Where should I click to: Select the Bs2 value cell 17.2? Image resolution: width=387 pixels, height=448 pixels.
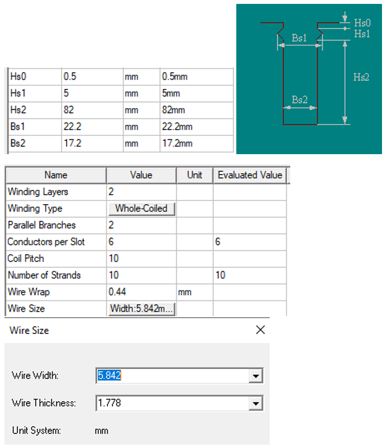click(x=92, y=144)
